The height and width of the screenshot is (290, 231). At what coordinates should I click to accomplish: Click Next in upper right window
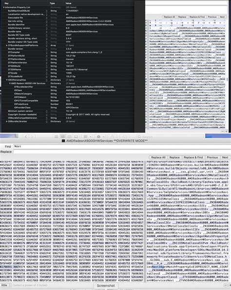(x=222, y=17)
